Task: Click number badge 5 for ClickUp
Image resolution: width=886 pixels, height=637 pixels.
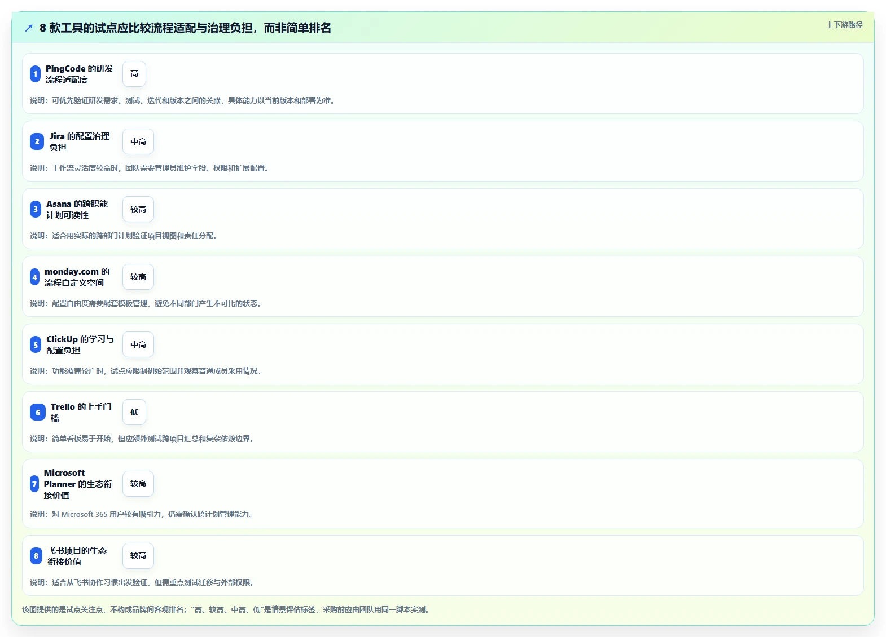Action: (36, 344)
